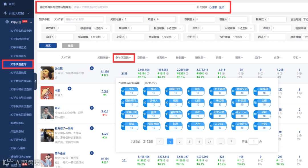Click the 心理学 history search link
308x168 pixels.
tap(213, 7)
